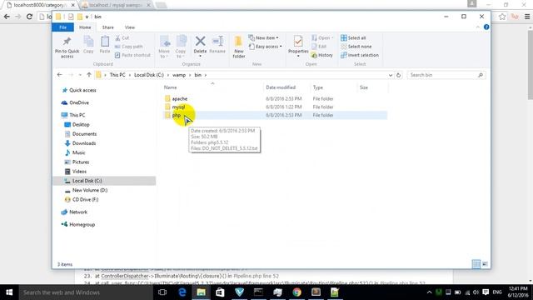533x300 pixels.
Task: Select the Home ribbon tab
Action: 85,27
